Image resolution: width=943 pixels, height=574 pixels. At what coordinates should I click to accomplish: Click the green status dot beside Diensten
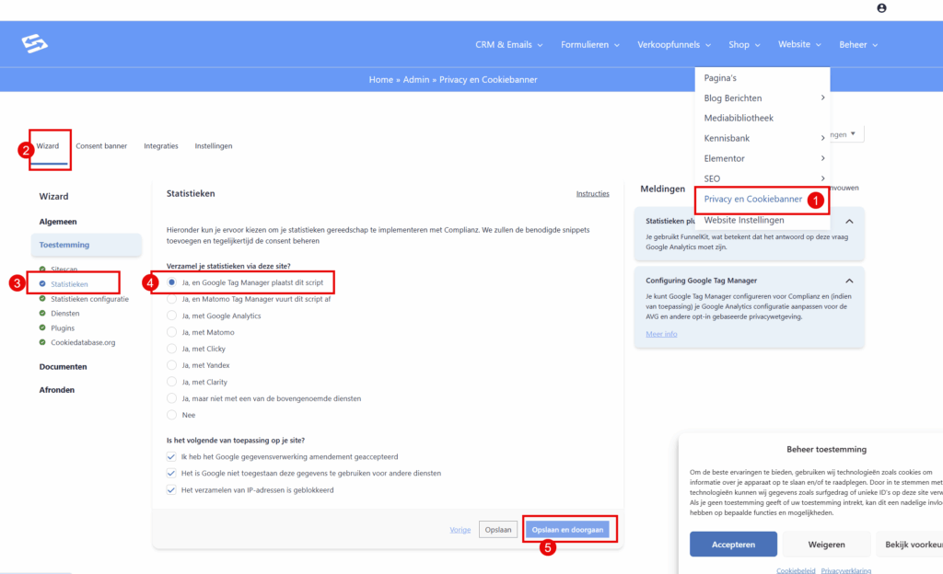(42, 313)
